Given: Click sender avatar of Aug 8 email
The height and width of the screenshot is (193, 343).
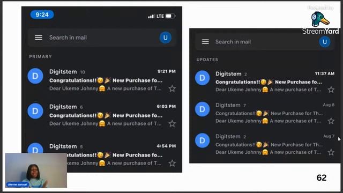Looking at the screenshot, I should [202, 109].
